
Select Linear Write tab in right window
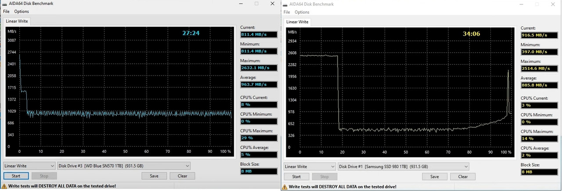298,22
